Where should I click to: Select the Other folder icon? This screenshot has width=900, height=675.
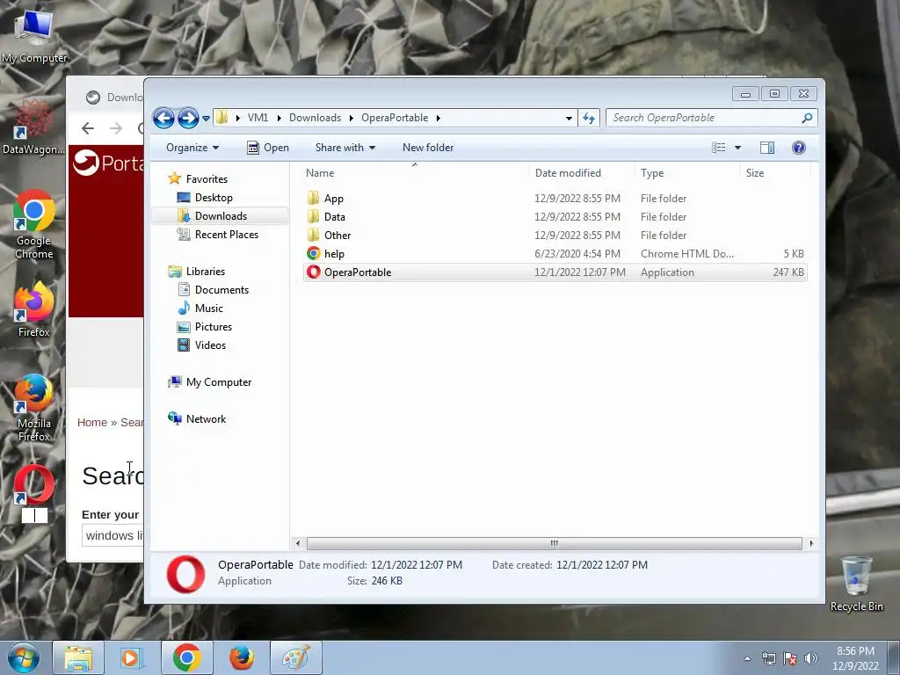(x=314, y=235)
